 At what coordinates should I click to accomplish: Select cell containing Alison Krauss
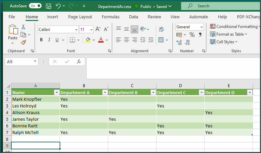pos(36,112)
